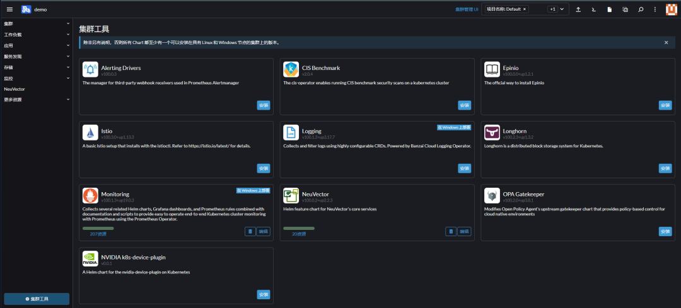Click the NeuVector resources progress bar
Viewport: 681px width, 308px height.
299,228
